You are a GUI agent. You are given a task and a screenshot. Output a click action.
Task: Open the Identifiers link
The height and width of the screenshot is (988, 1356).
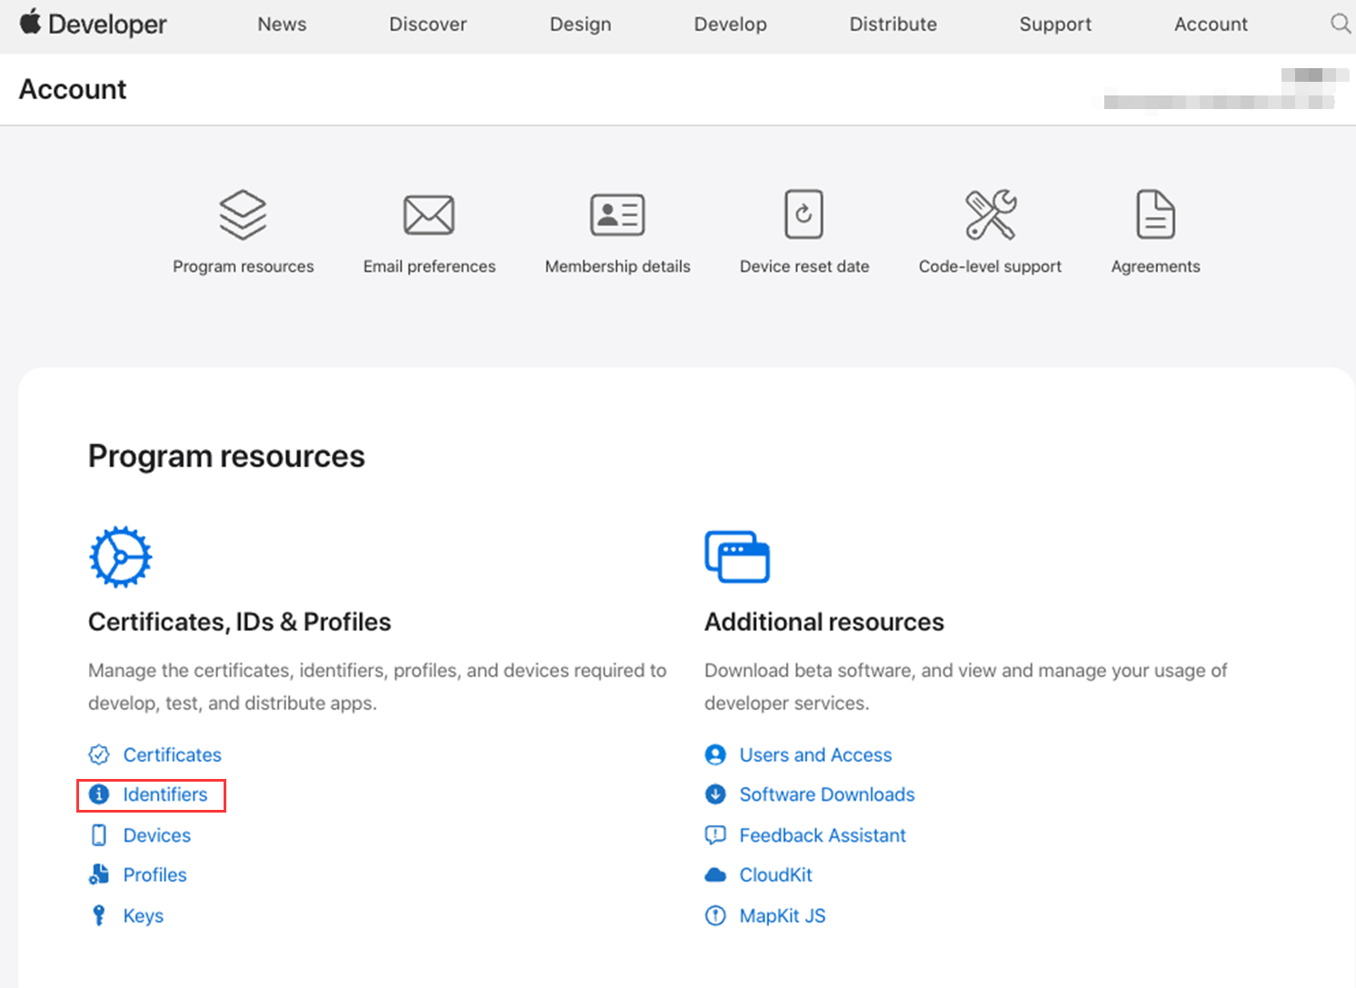click(x=165, y=794)
